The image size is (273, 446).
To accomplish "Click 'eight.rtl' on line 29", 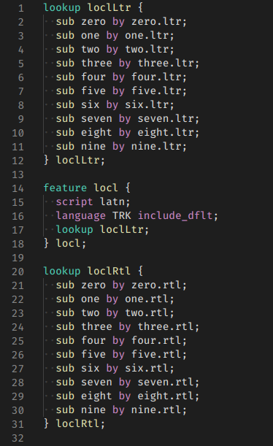I will tap(166, 396).
